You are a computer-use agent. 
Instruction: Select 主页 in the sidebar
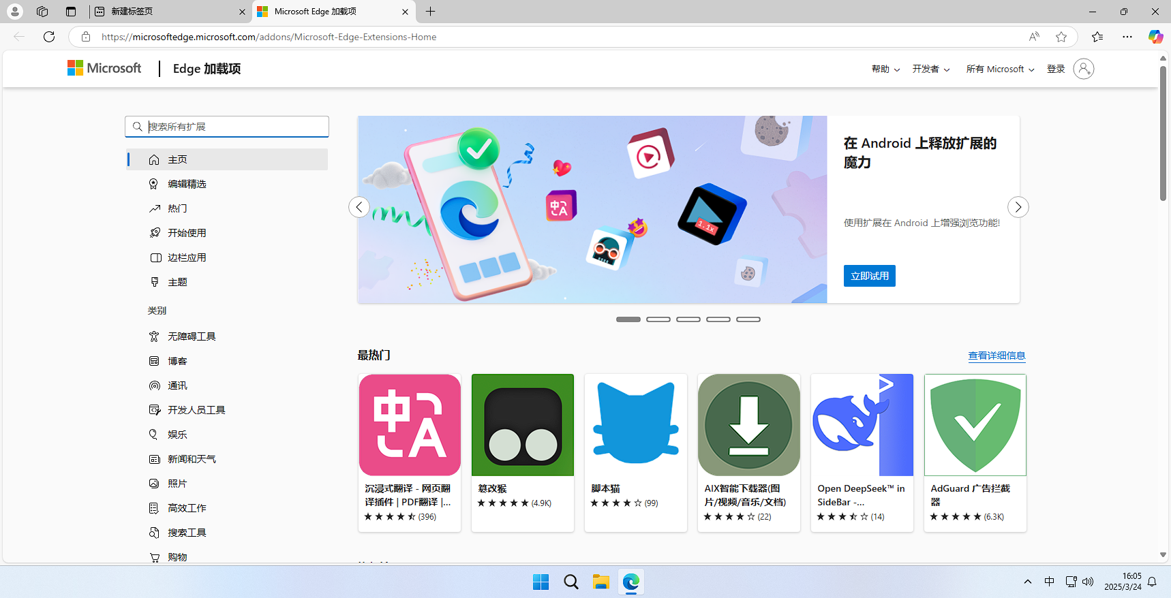227,159
